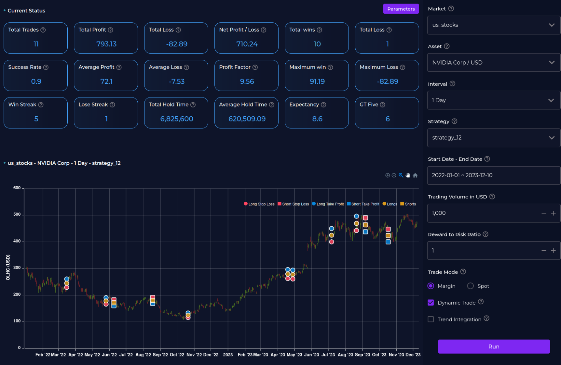
Task: Reset chart zoom with home icon
Action: point(415,175)
